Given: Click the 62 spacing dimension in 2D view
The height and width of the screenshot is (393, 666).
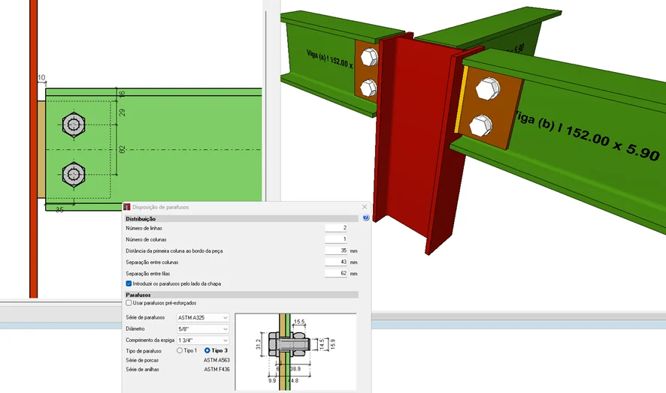Looking at the screenshot, I should click(122, 150).
